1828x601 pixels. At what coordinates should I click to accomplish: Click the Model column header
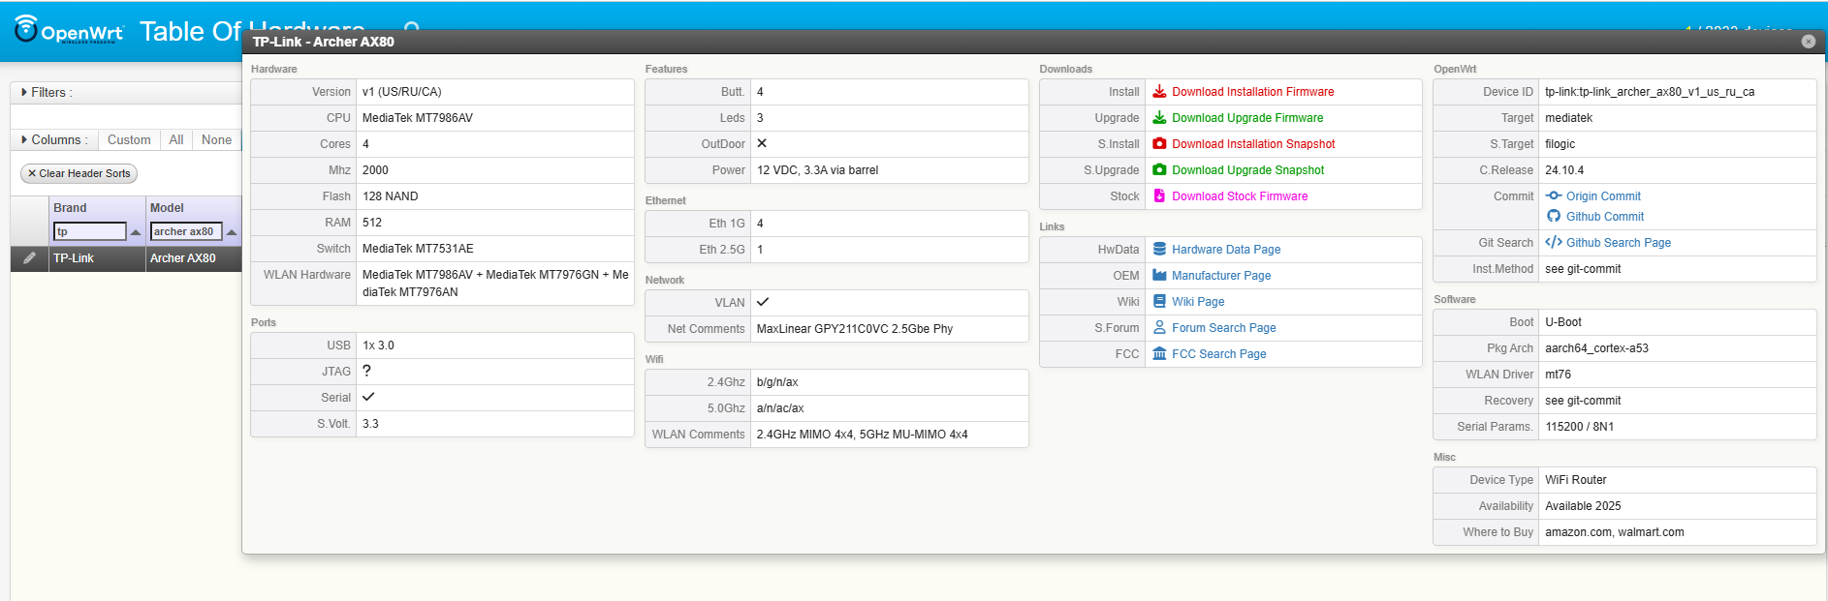click(x=167, y=208)
